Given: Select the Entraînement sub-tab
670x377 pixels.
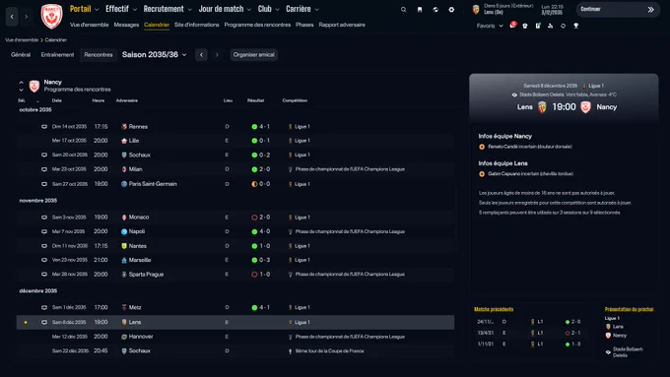Looking at the screenshot, I should [57, 55].
